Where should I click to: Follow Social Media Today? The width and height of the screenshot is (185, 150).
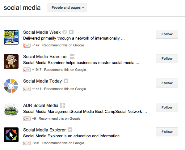167,83
